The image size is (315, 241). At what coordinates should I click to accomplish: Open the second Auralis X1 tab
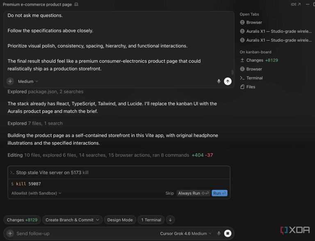coord(276,40)
